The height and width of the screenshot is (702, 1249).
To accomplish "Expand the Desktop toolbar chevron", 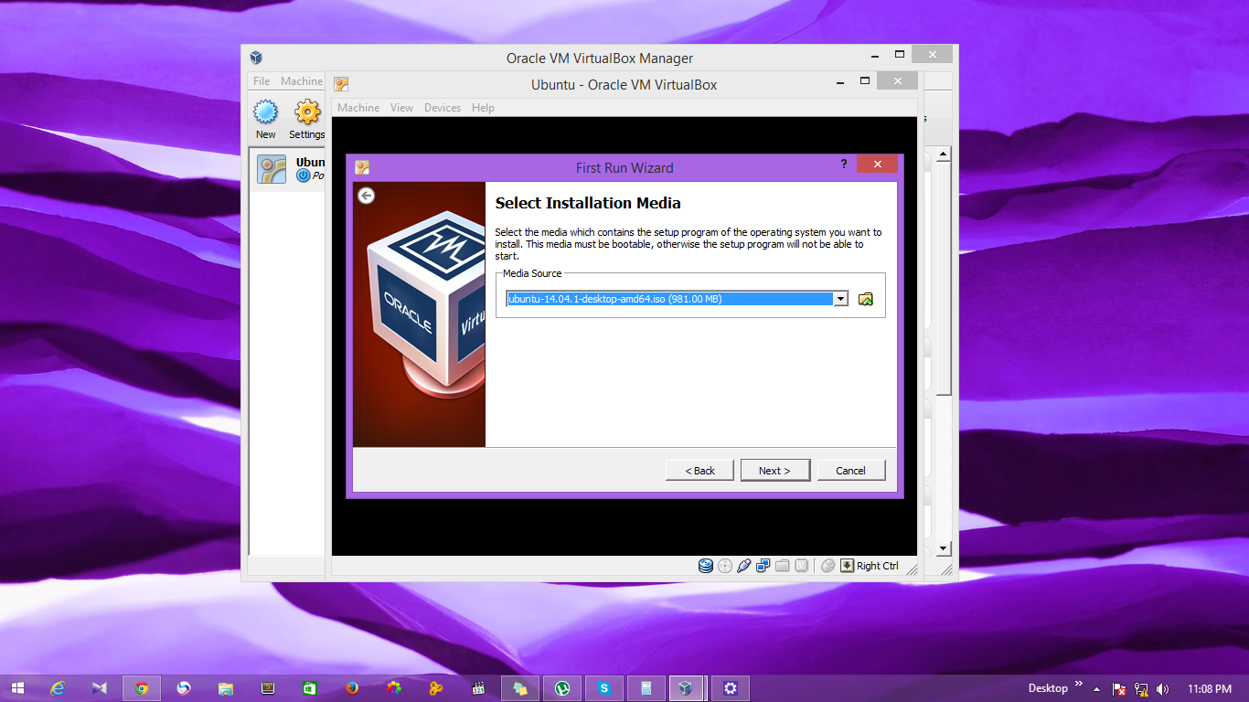I will [x=1079, y=685].
